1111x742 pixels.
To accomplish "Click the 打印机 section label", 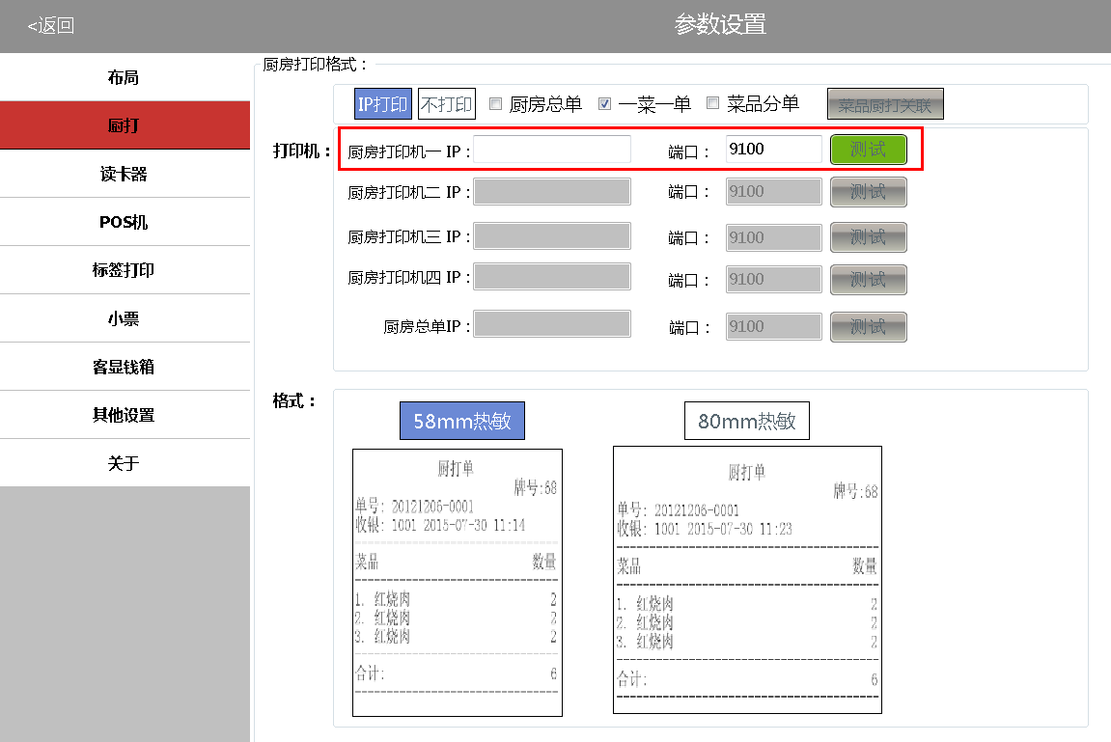I will pos(302,151).
